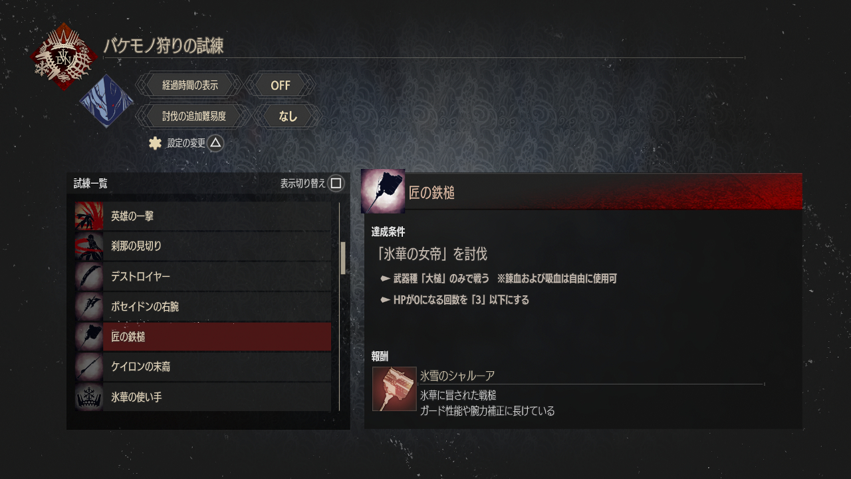Click the blue masked character emblem

(106, 102)
